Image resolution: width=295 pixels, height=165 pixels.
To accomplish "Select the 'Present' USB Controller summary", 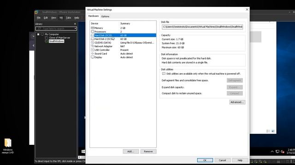I will (x=124, y=50).
